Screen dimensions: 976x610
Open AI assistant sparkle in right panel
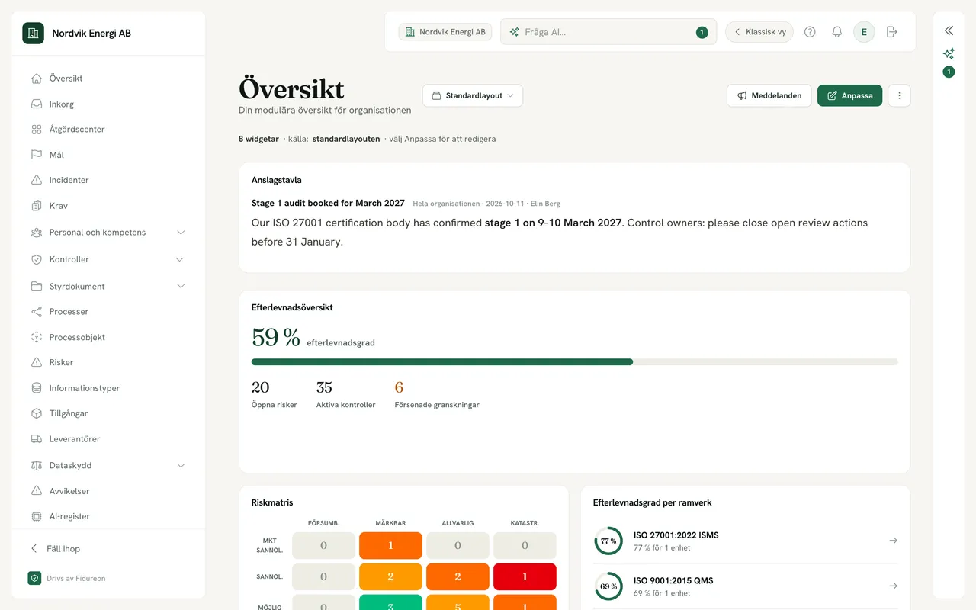[949, 53]
